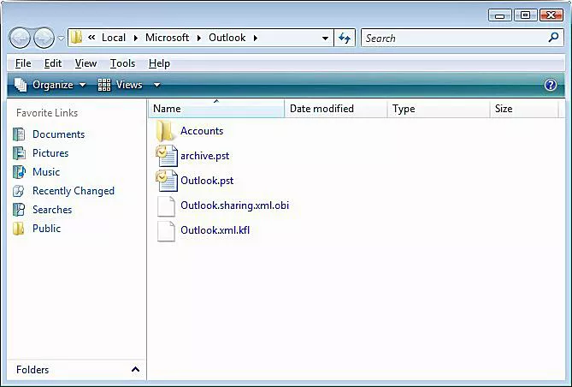
Task: Click the search magnifier icon
Action: 553,38
